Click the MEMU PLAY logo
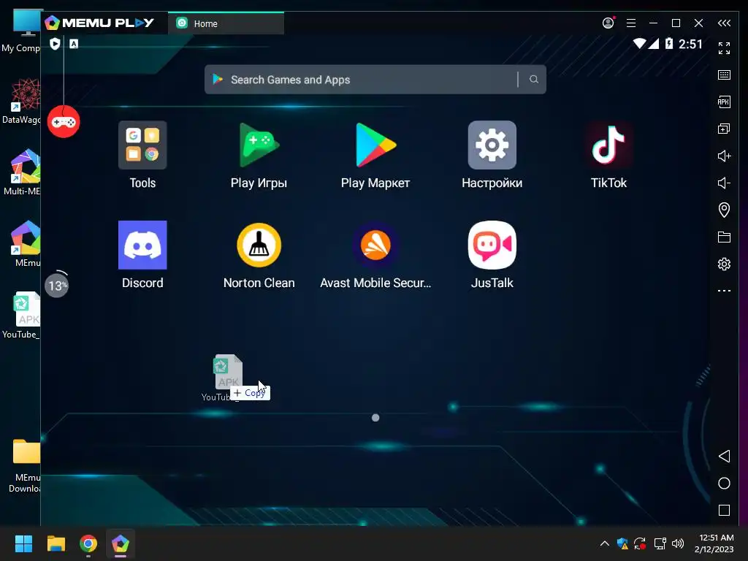Viewport: 748px width, 561px height. coord(99,23)
